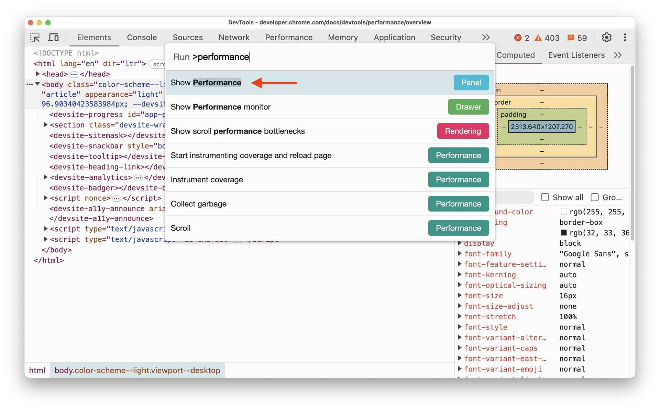Select Show Performance monitor command
Image resolution: width=660 pixels, height=410 pixels.
[330, 107]
